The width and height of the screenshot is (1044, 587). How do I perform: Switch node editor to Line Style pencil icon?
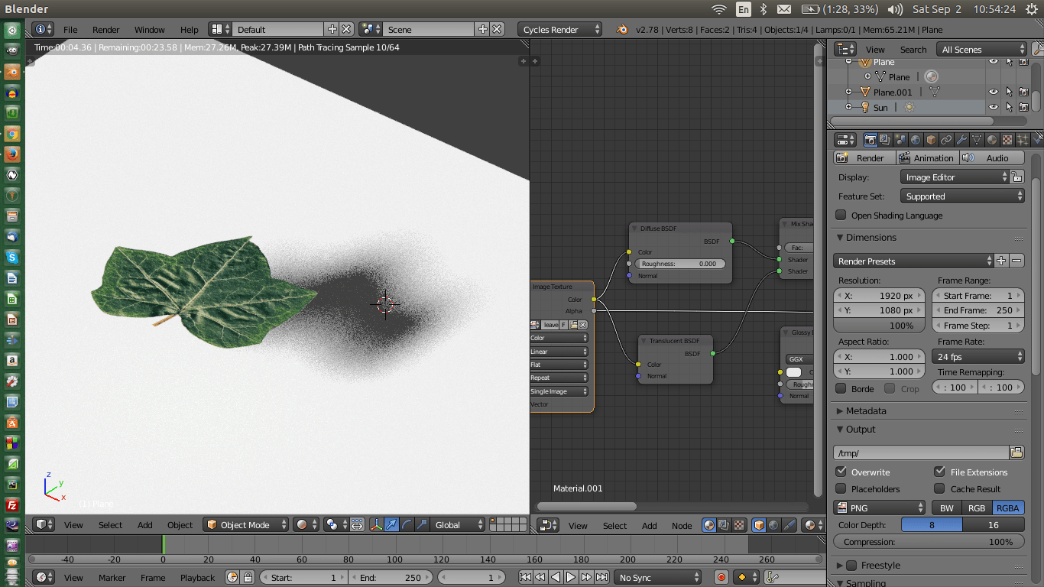789,525
